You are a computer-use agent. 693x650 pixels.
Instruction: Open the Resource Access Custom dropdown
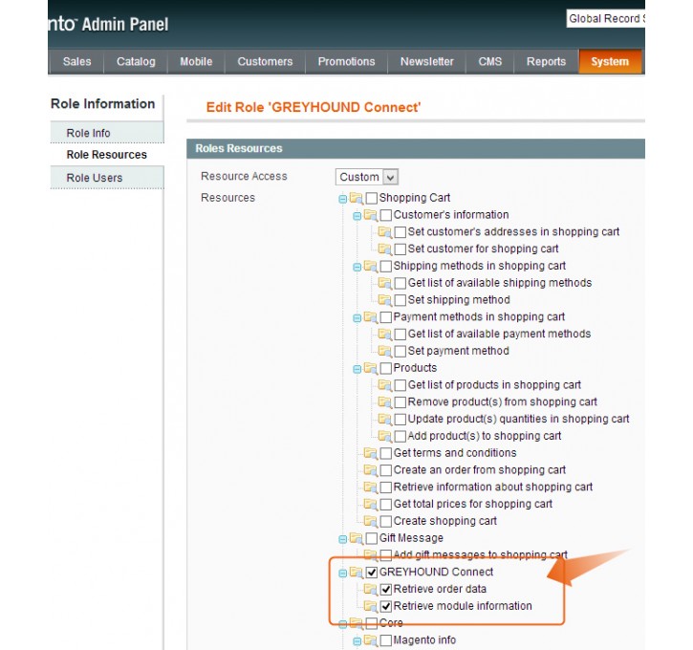click(367, 177)
